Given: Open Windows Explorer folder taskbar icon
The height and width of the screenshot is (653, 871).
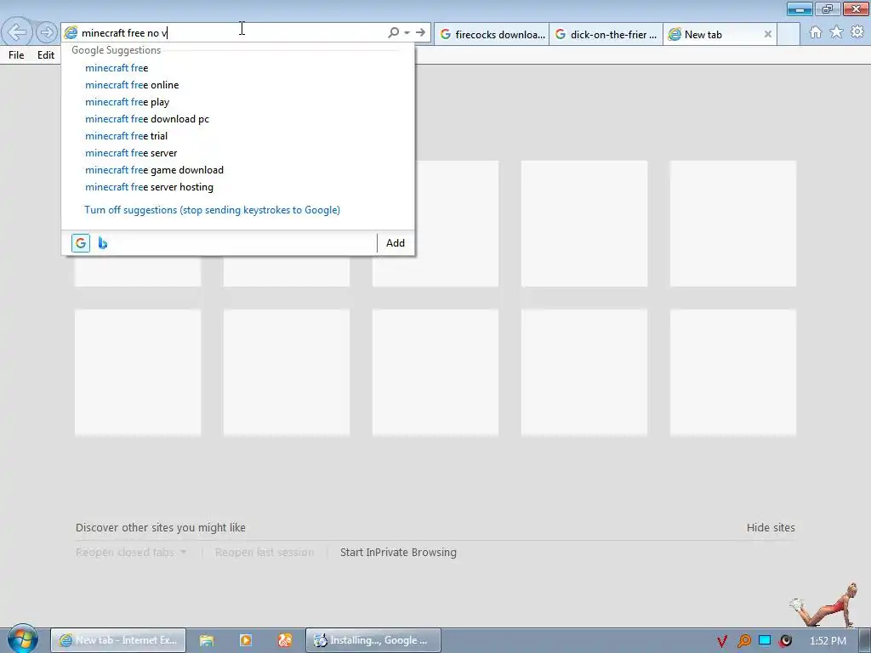Looking at the screenshot, I should [x=207, y=640].
